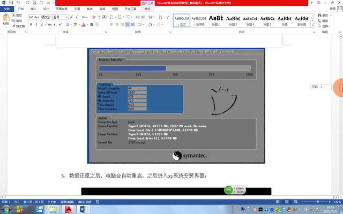Open the 文件 File tab
Image resolution: width=343 pixels, height=214 pixels.
coord(7,9)
